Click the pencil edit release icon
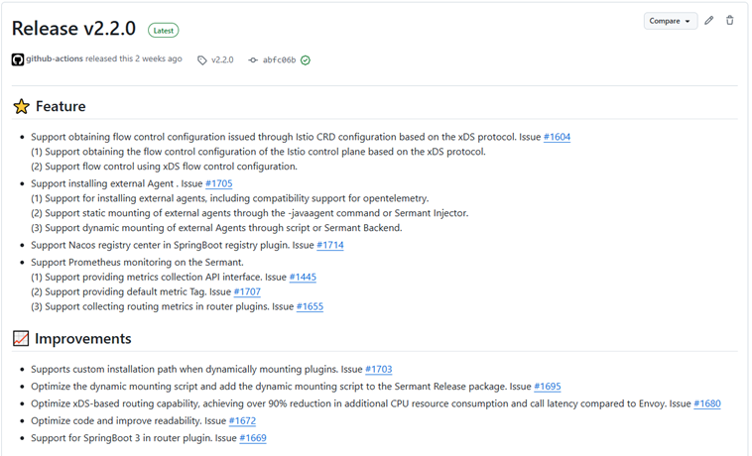The width and height of the screenshot is (752, 456). point(708,21)
